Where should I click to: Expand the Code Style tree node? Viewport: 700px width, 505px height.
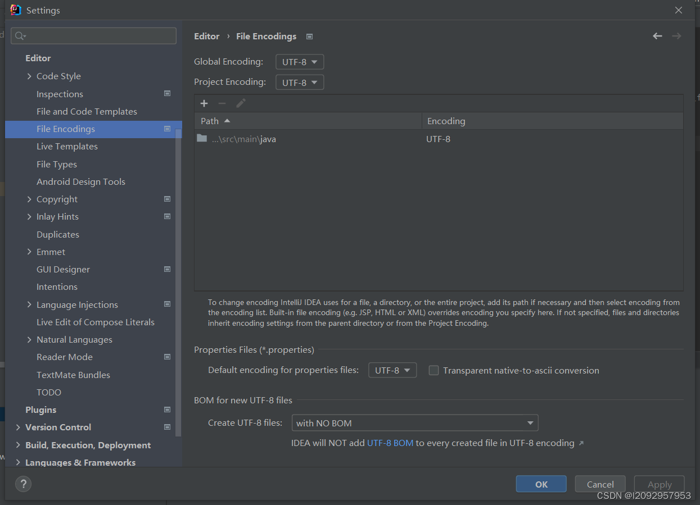tap(29, 76)
